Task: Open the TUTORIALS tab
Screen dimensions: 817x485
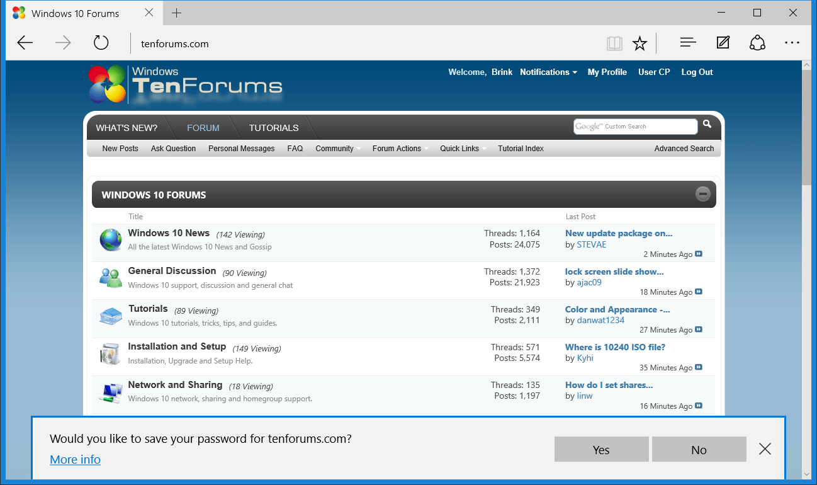Action: pyautogui.click(x=274, y=127)
